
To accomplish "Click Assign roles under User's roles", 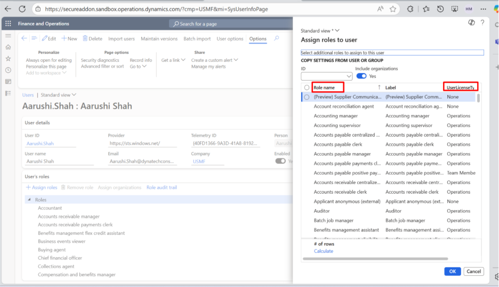I will point(42,187).
